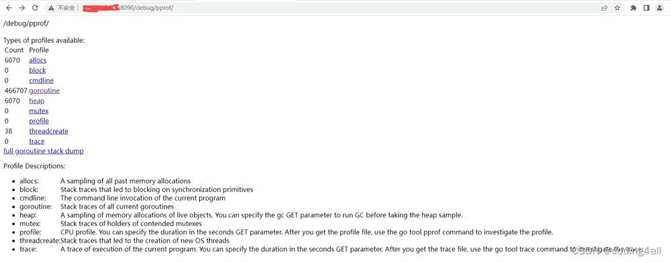671x263 pixels.
Task: Open the mutex profile link
Action: (x=38, y=111)
